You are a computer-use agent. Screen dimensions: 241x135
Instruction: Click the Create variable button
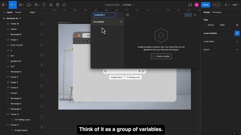tap(161, 56)
